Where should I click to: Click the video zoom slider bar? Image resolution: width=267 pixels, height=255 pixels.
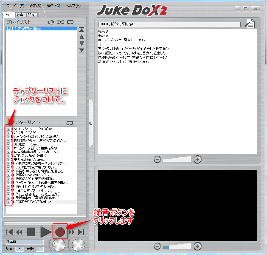pos(177,246)
